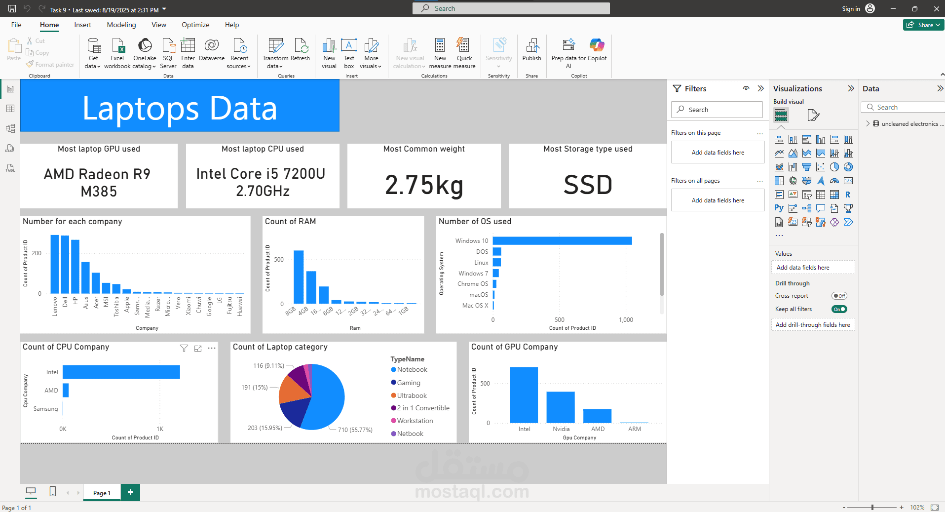The height and width of the screenshot is (512, 945).
Task: Open the Get data source menu
Action: click(x=93, y=53)
